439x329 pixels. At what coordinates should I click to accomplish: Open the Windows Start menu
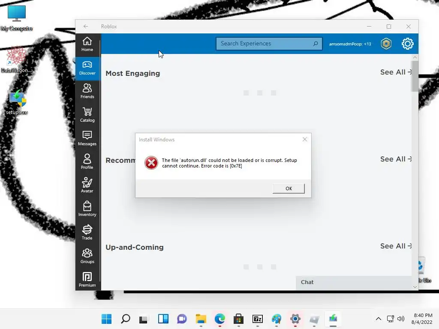pos(106,319)
